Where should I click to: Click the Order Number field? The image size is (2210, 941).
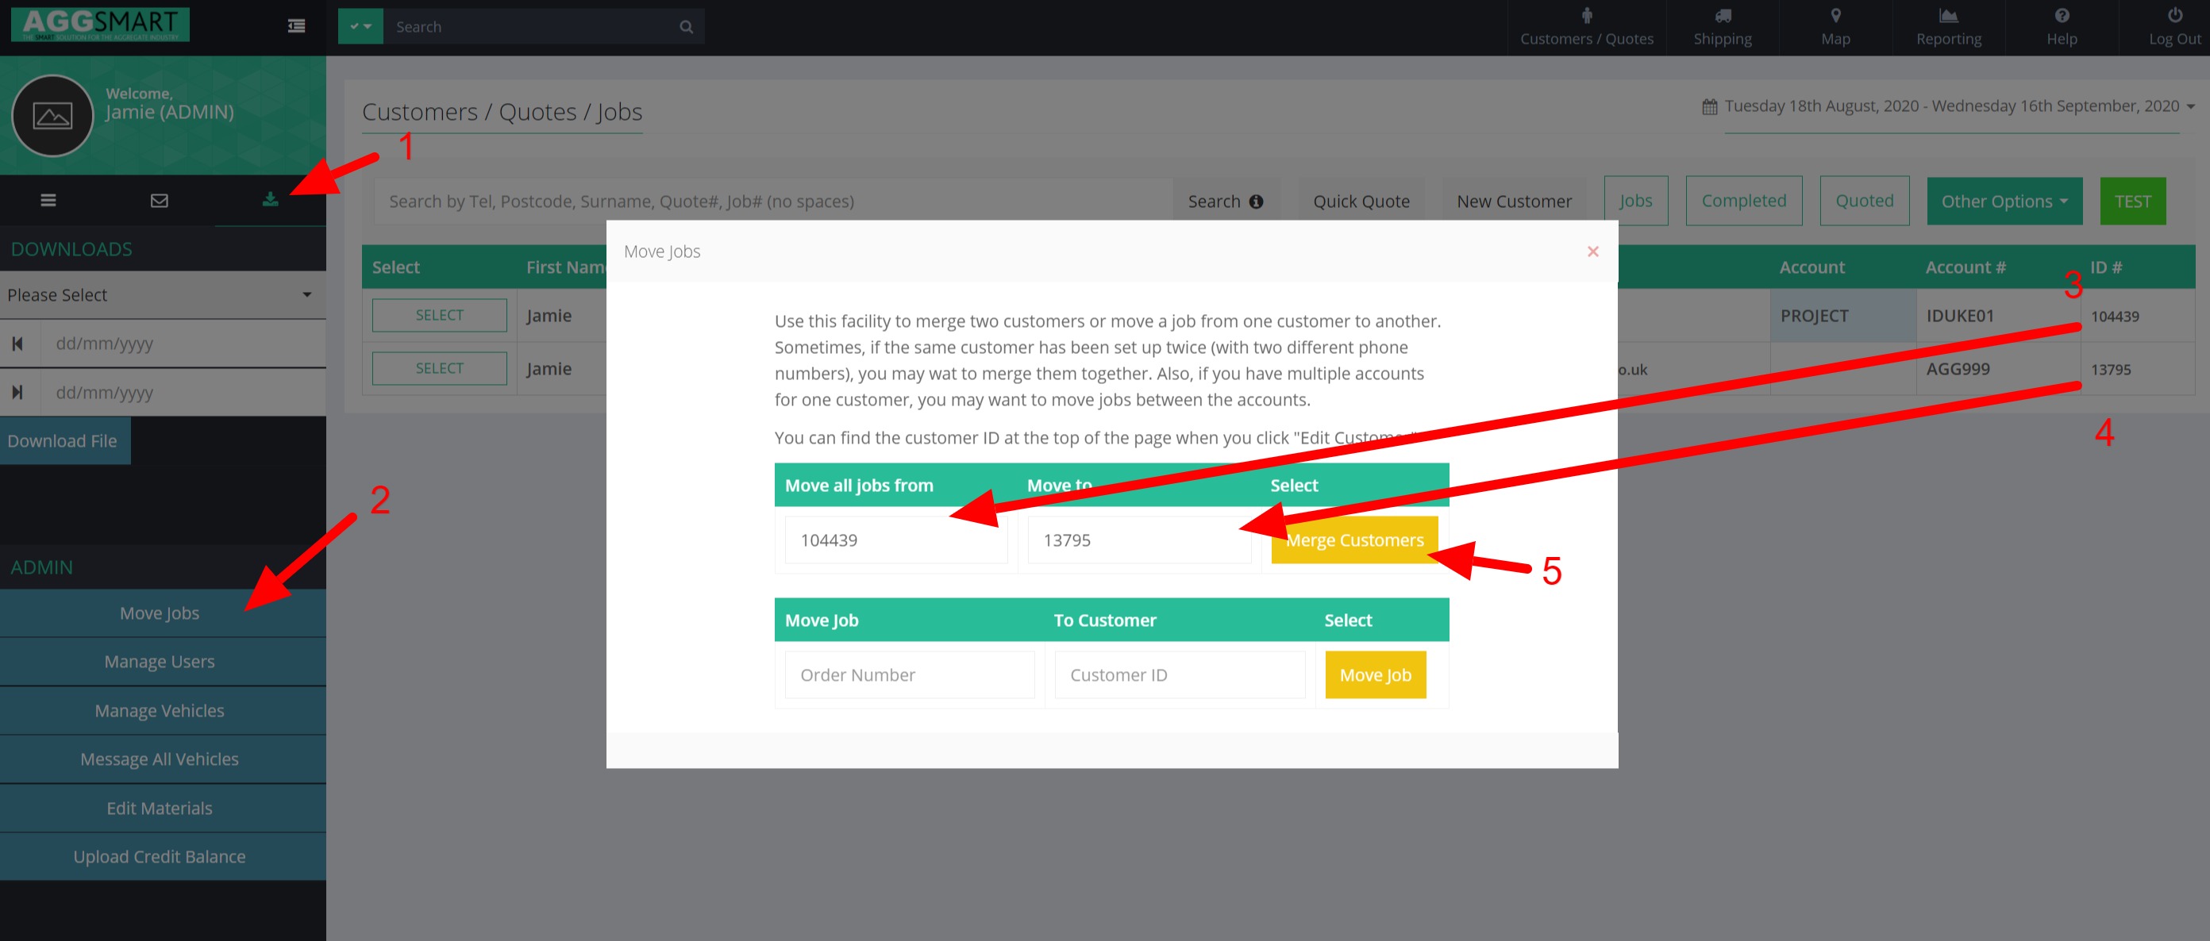point(910,675)
